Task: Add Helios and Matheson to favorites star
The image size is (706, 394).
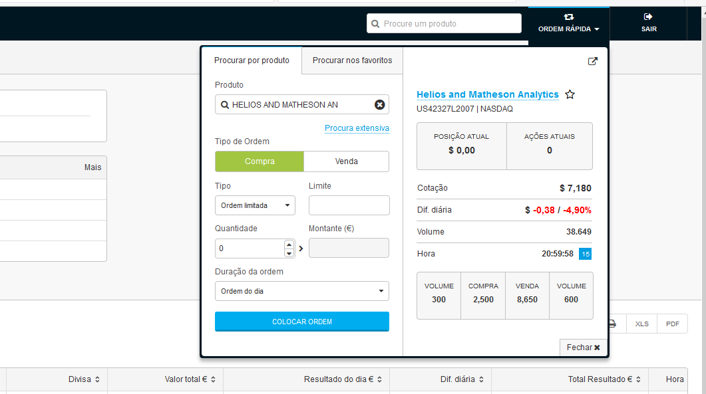Action: [x=570, y=94]
